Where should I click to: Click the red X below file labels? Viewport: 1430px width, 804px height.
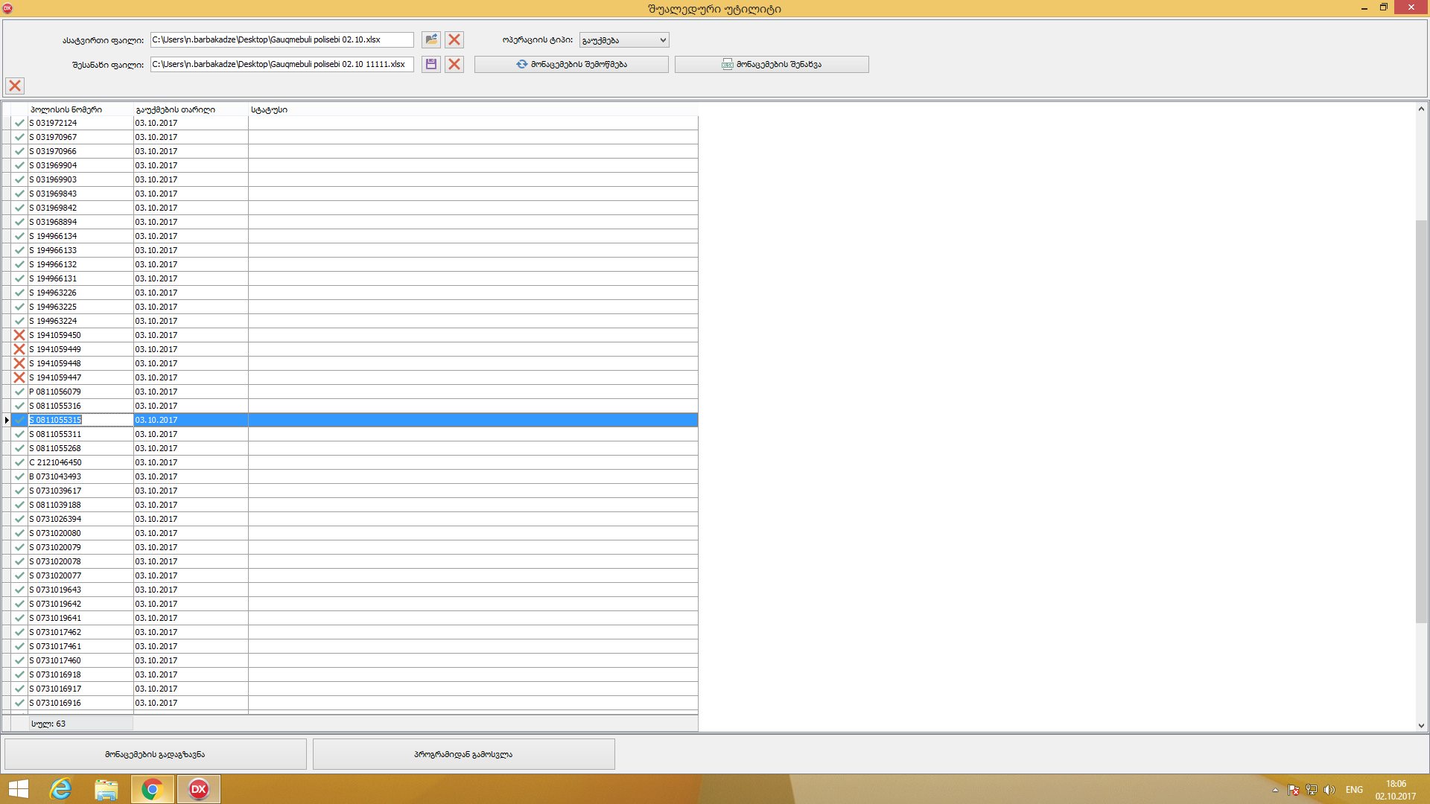click(15, 86)
